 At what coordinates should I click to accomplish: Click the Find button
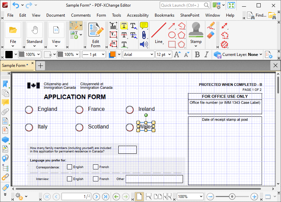pyautogui.click(x=257, y=15)
